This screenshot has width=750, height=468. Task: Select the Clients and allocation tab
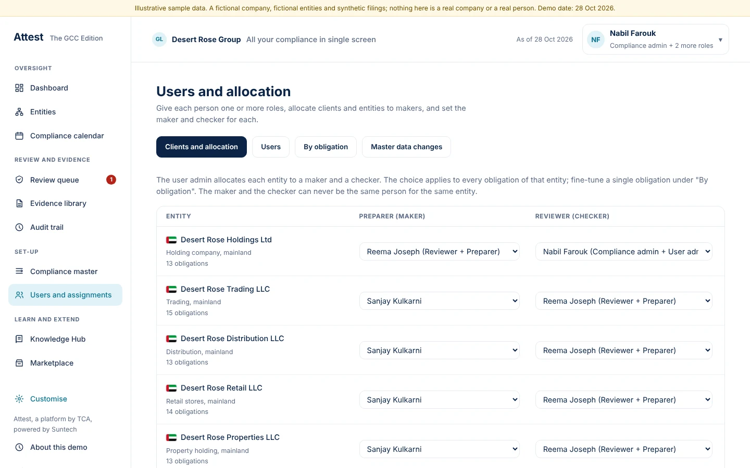(x=202, y=147)
